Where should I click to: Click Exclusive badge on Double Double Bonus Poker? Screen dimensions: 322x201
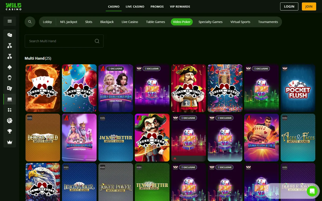tap(115, 69)
